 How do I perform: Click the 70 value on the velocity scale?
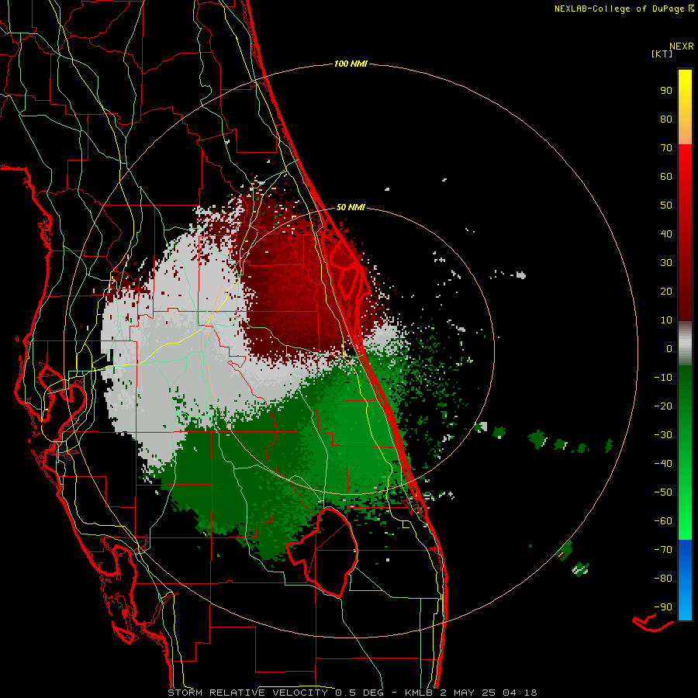666,148
